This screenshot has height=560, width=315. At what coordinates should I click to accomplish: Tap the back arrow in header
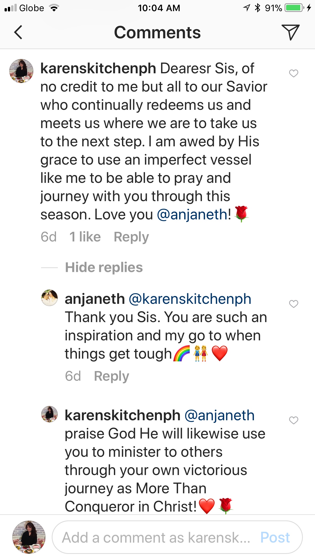18,32
